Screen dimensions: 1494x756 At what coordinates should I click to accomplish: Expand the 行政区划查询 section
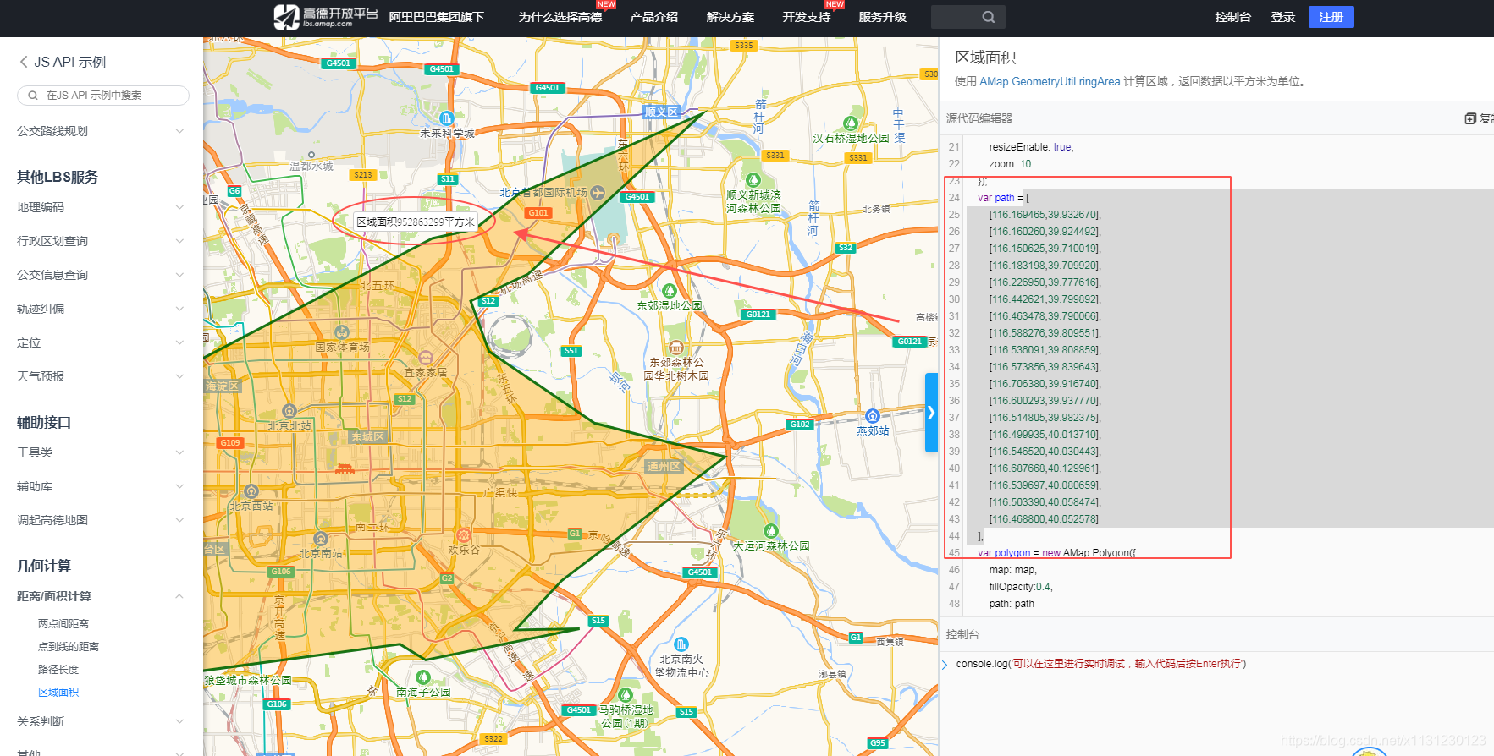point(102,241)
